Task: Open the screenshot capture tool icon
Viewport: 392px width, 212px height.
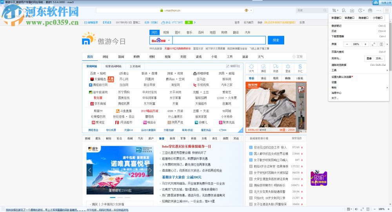Action: (x=334, y=10)
